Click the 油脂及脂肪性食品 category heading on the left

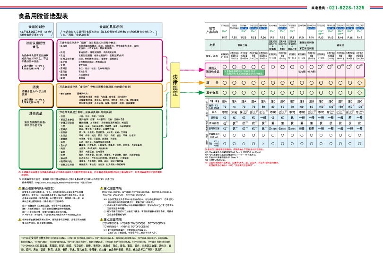[x=35, y=45]
